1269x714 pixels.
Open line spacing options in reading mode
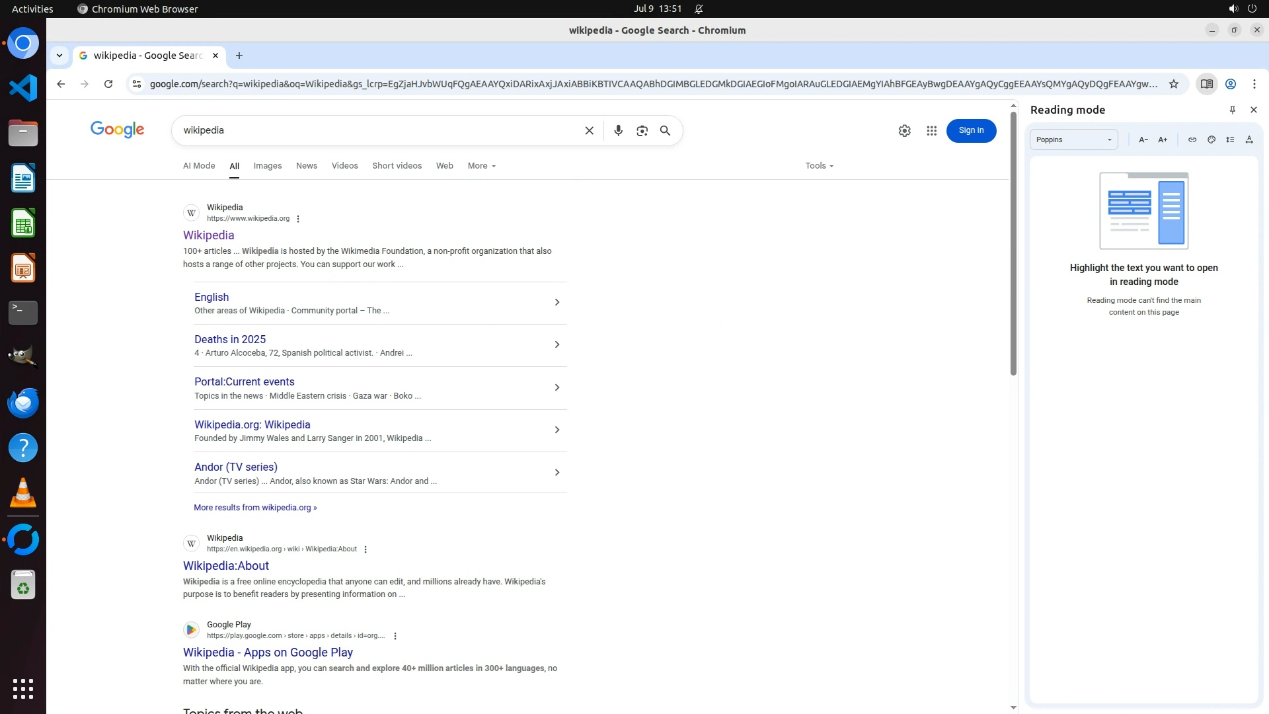point(1230,139)
